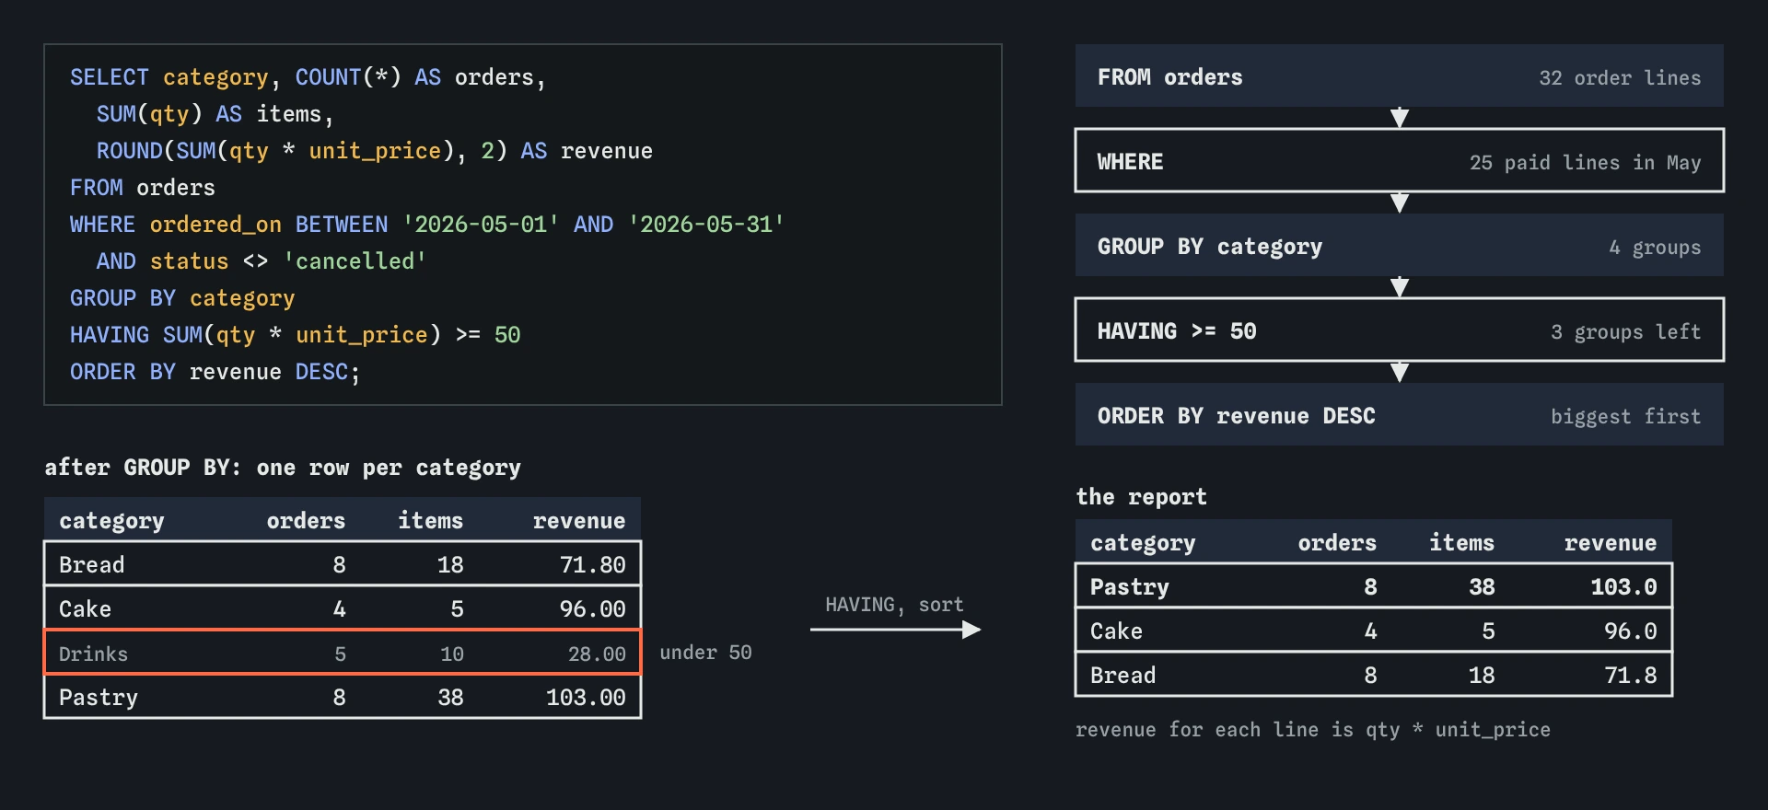Select the "biggest first" note
The width and height of the screenshot is (1768, 810).
pos(1625,417)
